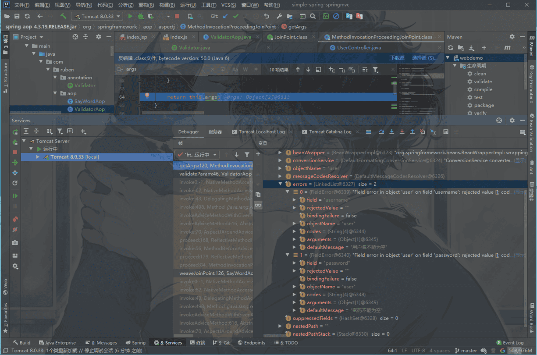This screenshot has width=537, height=355.
Task: Click Step Into debugger icon
Action: point(391,132)
